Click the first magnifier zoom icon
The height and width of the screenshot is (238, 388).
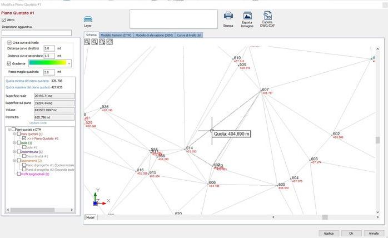pyautogui.click(x=88, y=42)
